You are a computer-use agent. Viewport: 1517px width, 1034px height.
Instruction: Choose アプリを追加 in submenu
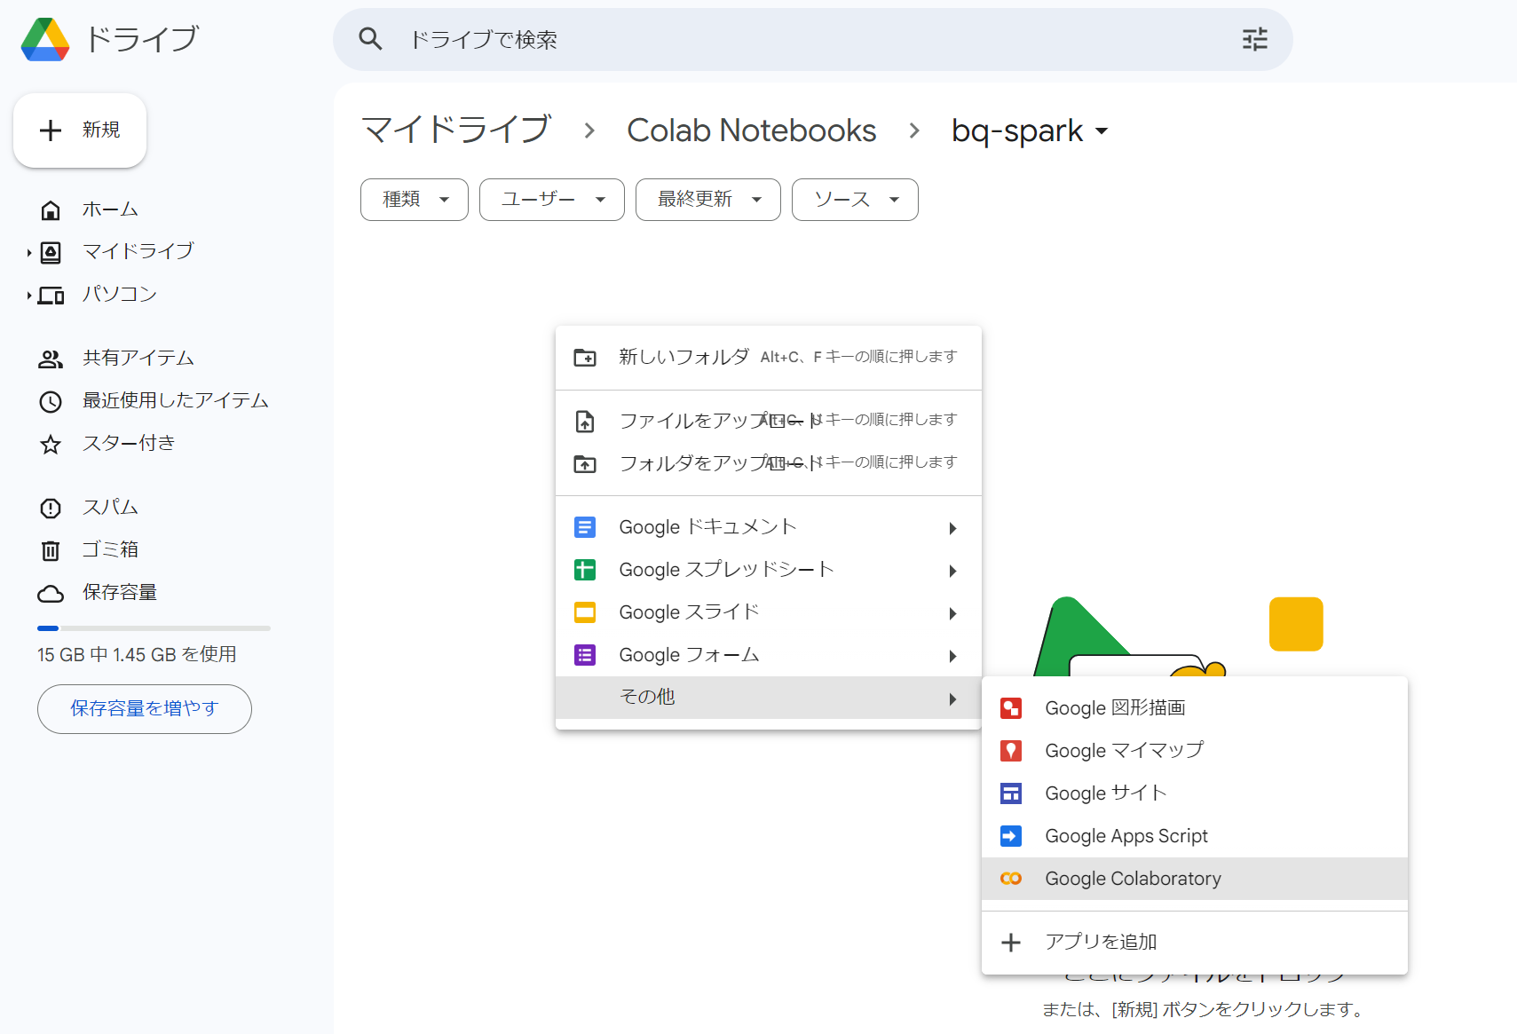1195,943
